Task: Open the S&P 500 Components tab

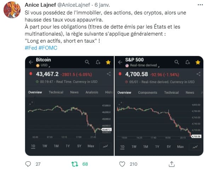Action: [147, 92]
